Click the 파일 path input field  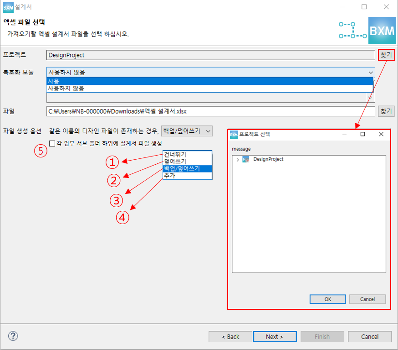210,111
